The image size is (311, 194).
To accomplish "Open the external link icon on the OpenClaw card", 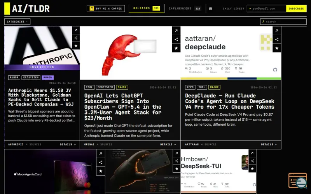I will pyautogui.click(x=176, y=31).
